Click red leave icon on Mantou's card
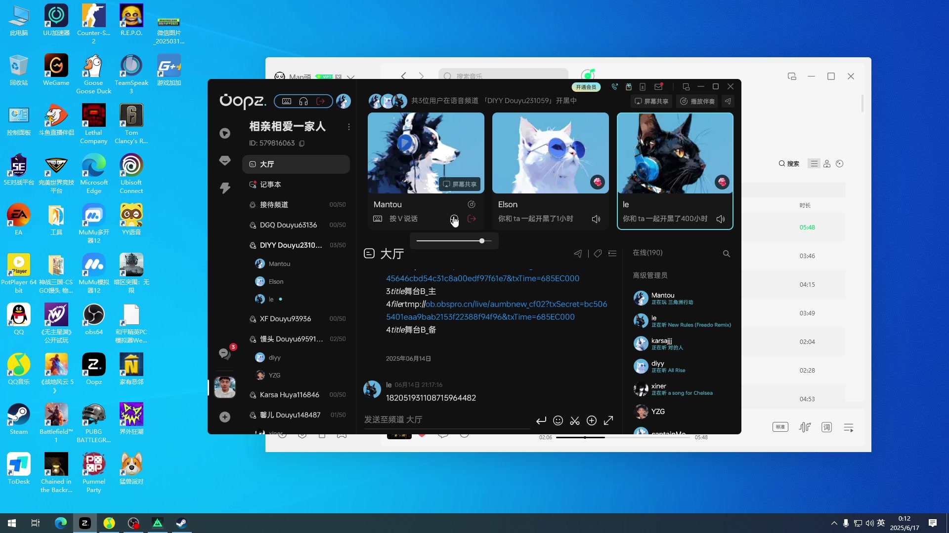 pos(472,219)
